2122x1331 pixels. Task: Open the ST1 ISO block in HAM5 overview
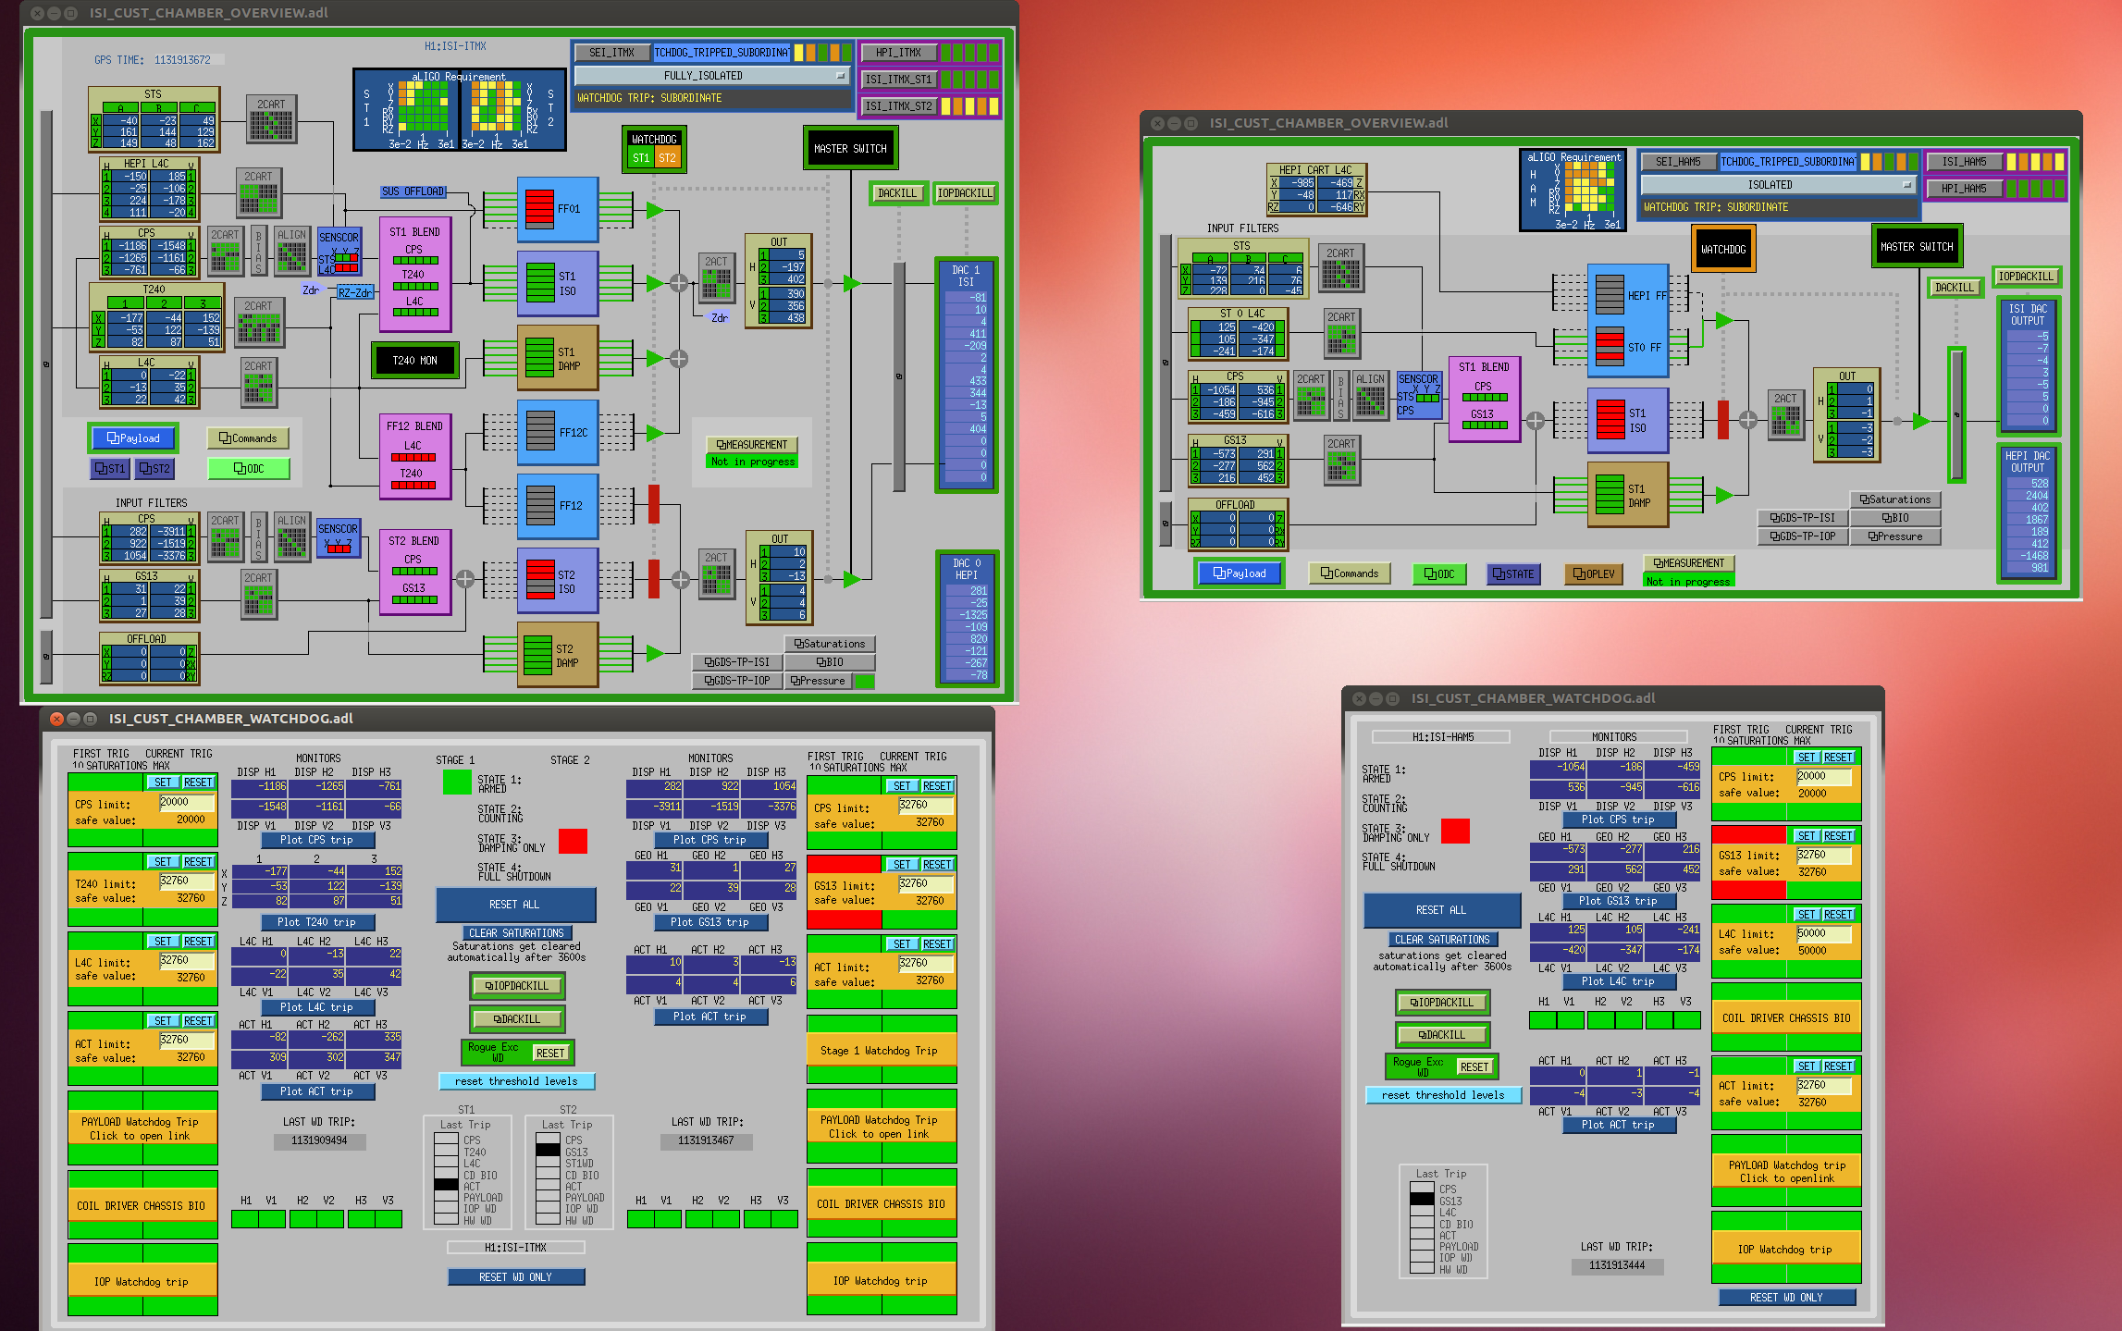pyautogui.click(x=1628, y=420)
